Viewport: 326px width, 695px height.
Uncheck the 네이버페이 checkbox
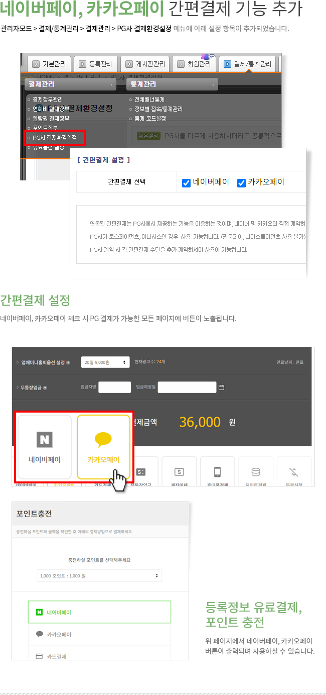click(x=186, y=183)
